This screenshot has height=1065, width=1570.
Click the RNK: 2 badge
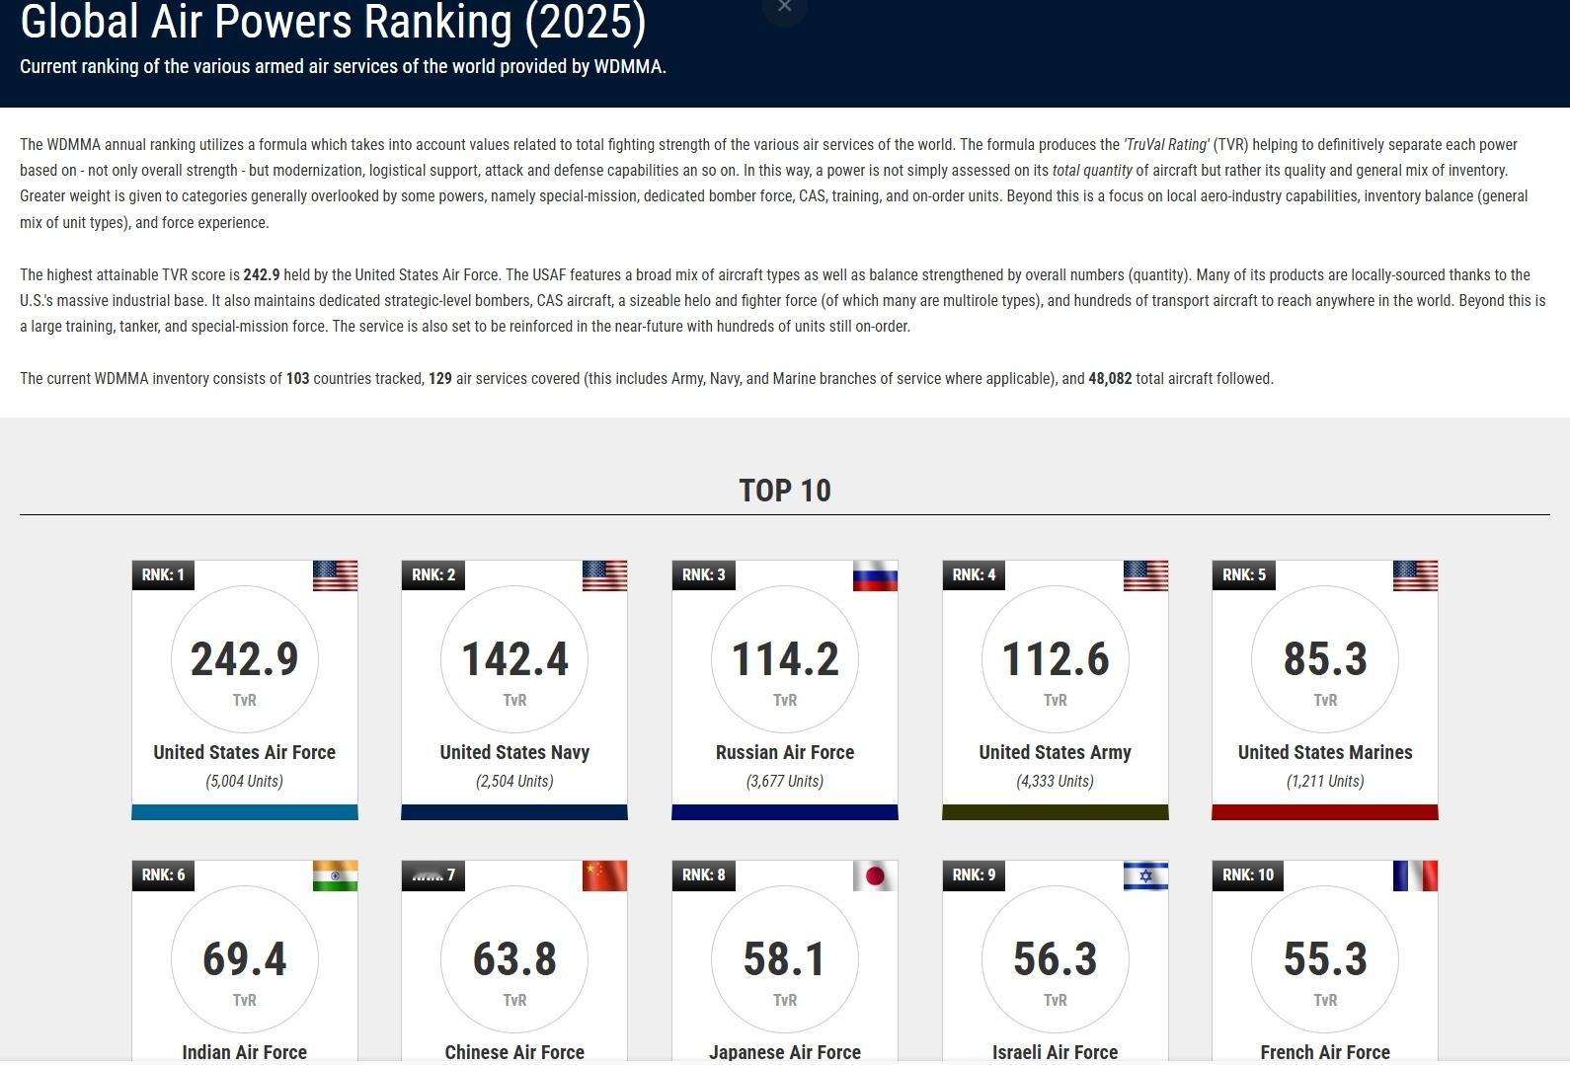(433, 575)
